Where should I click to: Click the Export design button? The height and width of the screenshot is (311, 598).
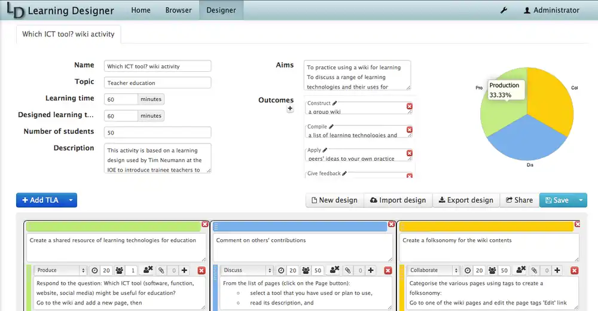click(x=466, y=200)
